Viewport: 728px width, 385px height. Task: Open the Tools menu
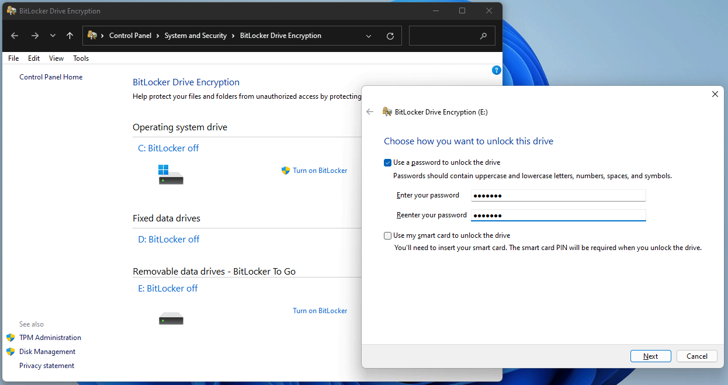click(x=81, y=58)
